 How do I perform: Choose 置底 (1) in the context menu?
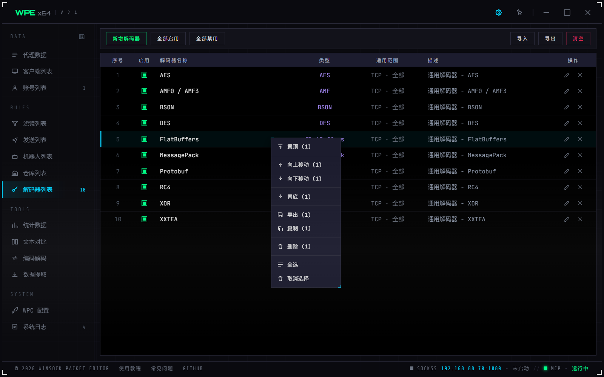[306, 197]
